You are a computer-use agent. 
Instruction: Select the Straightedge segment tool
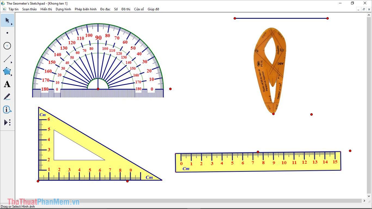[x=7, y=59]
